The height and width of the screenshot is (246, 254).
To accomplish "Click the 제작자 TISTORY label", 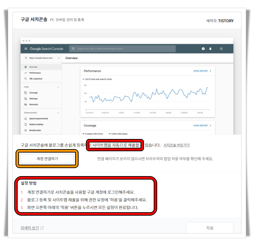I will pyautogui.click(x=220, y=21).
